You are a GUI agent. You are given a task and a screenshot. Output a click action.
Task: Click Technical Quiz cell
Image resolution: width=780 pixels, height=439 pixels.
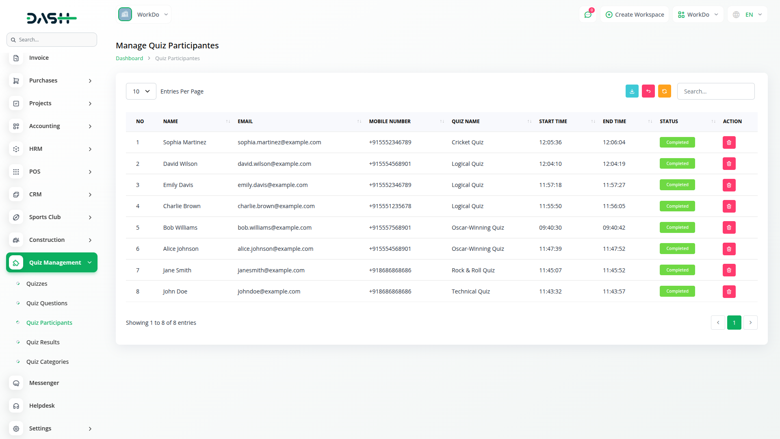click(x=471, y=291)
